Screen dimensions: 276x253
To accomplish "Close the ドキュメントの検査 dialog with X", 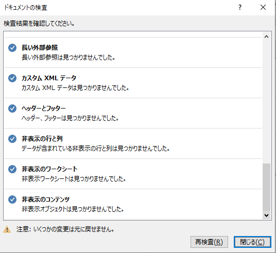I will 263,7.
